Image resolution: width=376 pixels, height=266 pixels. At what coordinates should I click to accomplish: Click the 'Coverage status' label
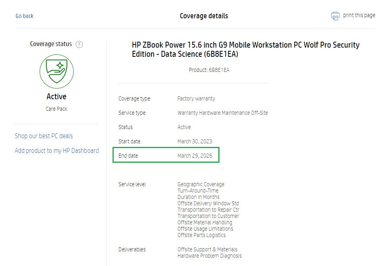pyautogui.click(x=51, y=44)
